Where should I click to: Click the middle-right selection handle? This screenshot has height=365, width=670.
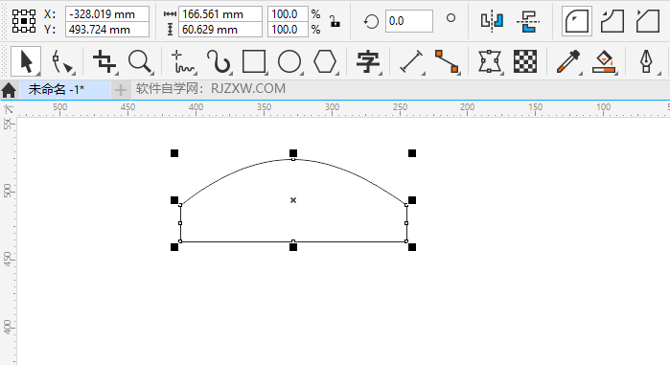(412, 200)
